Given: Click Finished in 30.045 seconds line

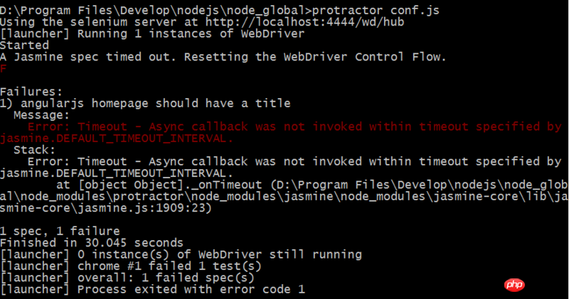Looking at the screenshot, I should pos(92,243).
